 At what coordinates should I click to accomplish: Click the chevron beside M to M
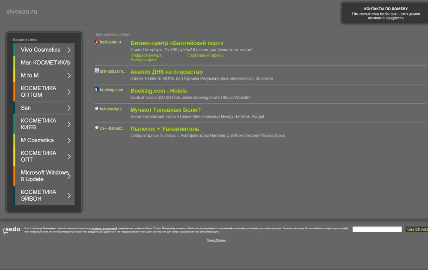pyautogui.click(x=69, y=76)
